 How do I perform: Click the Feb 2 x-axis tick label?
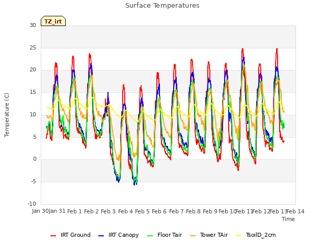(91, 211)
